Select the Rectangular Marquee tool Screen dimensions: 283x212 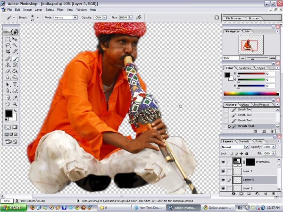pos(8,39)
